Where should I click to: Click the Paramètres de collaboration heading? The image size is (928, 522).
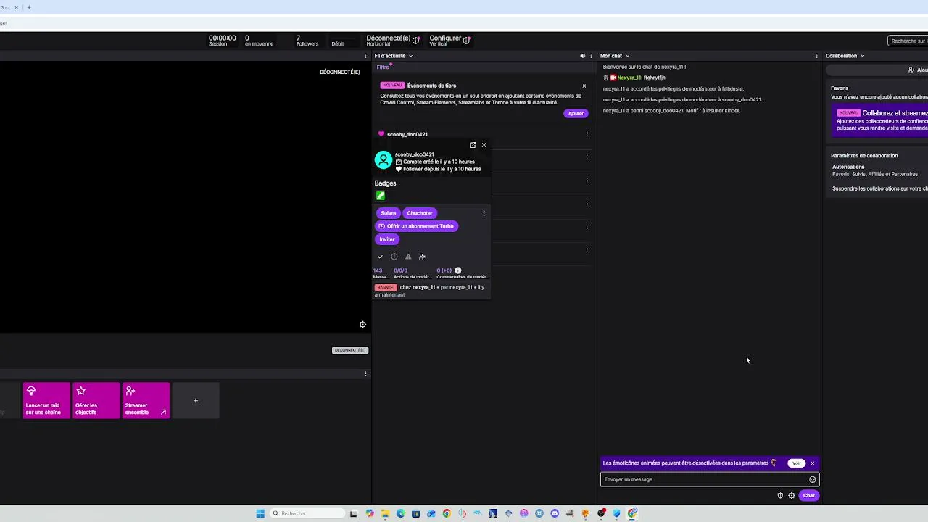pos(864,156)
